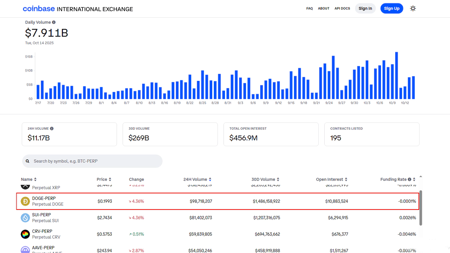Click the Funding Rate info icon
This screenshot has width=450, height=253.
[409, 180]
